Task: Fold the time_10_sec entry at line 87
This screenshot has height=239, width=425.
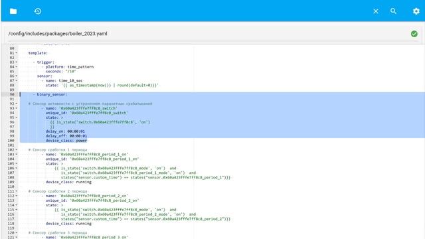Action: [16, 80]
